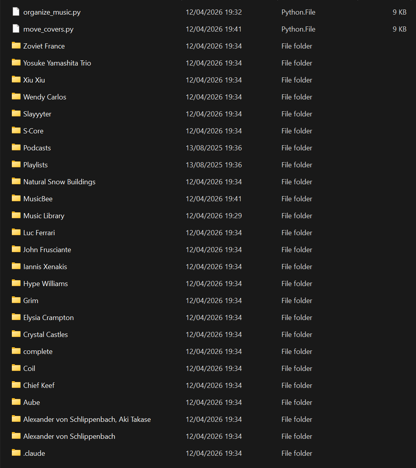Click the Yosuke Yamashita Trio folder icon
This screenshot has height=468, width=416.
[x=16, y=62]
